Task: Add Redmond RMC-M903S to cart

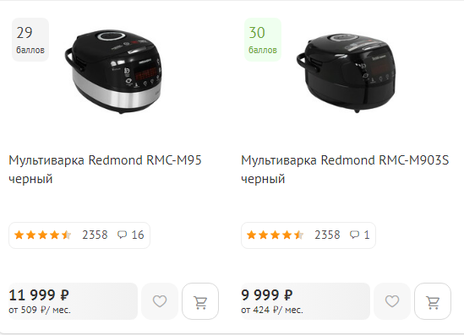Action: click(433, 301)
